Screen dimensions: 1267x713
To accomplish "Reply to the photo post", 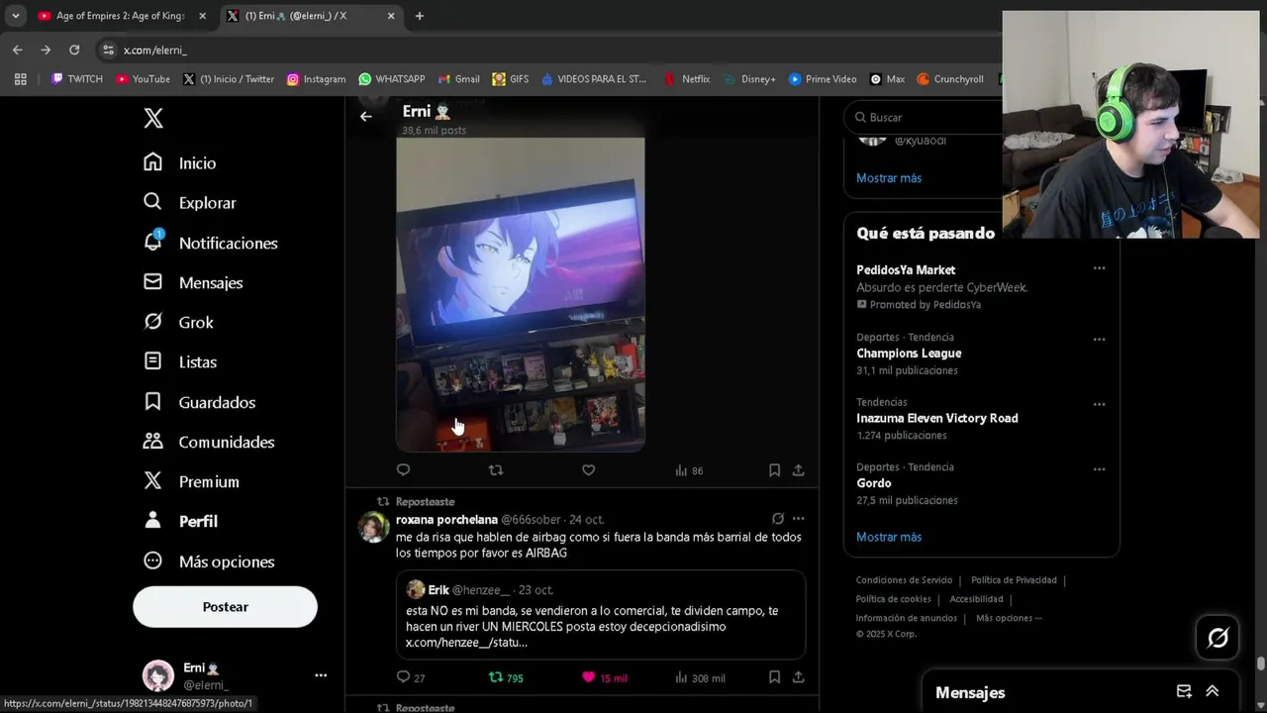I will click(403, 470).
